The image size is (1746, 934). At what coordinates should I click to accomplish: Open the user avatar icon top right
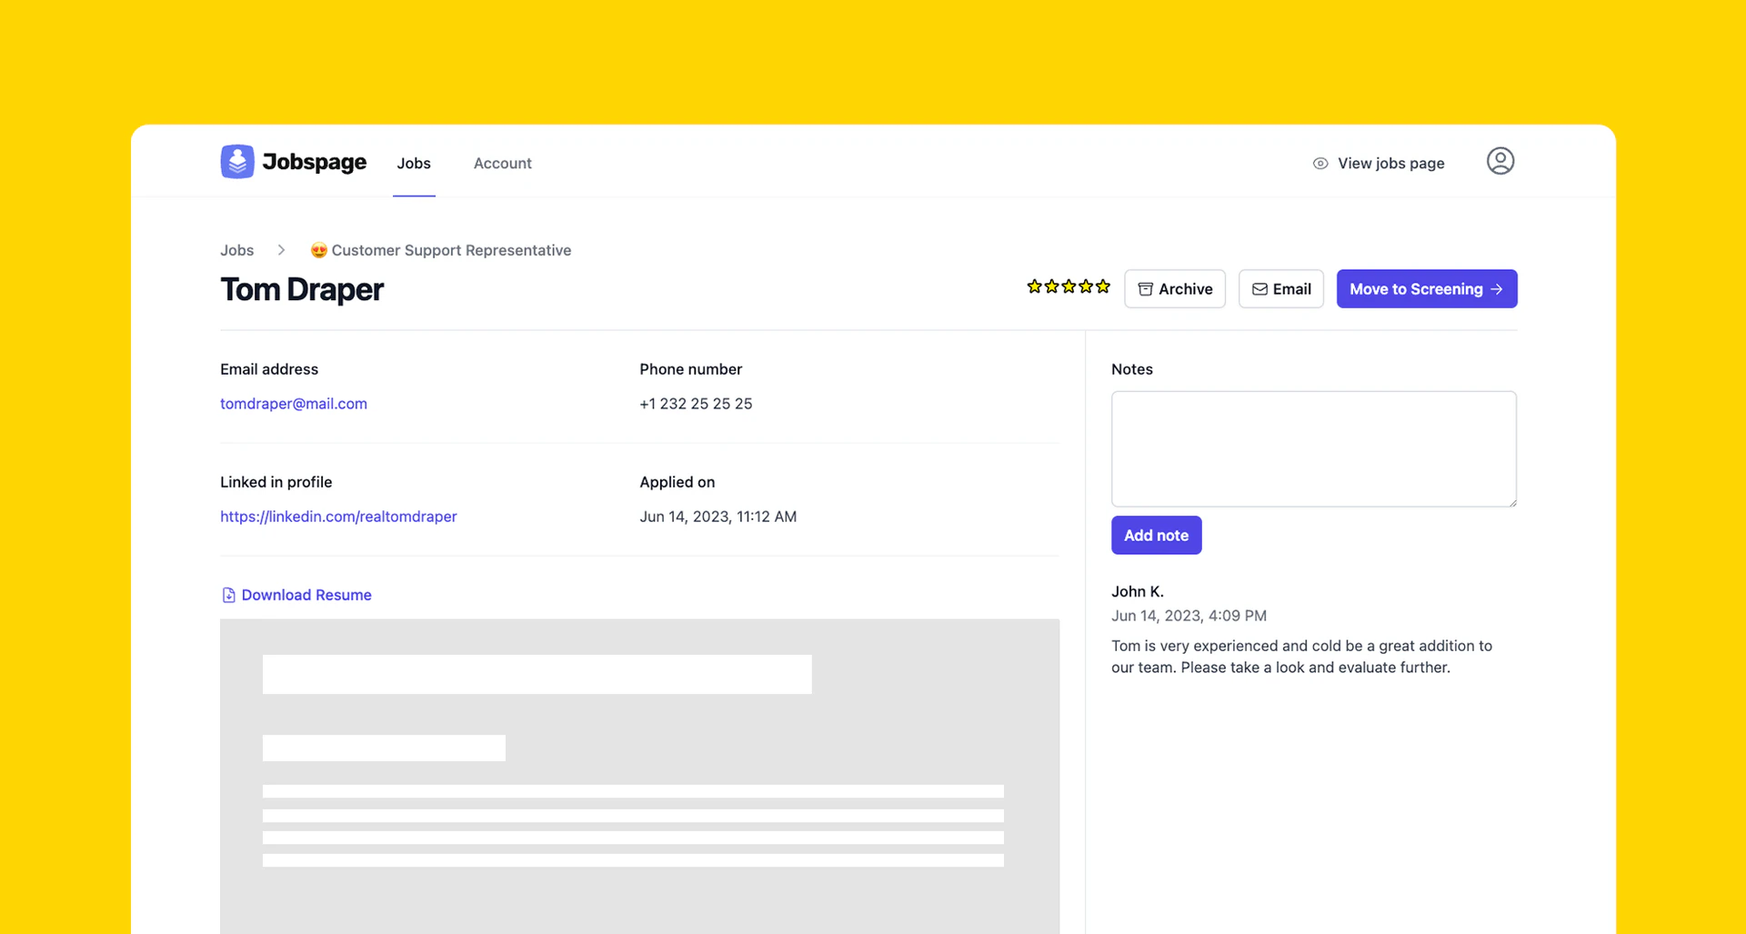(x=1500, y=160)
